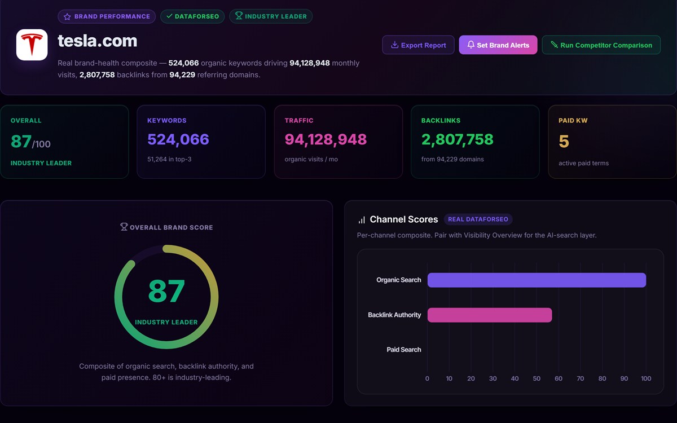Export the brand report
Viewport: 677px width, 423px height.
tap(418, 45)
